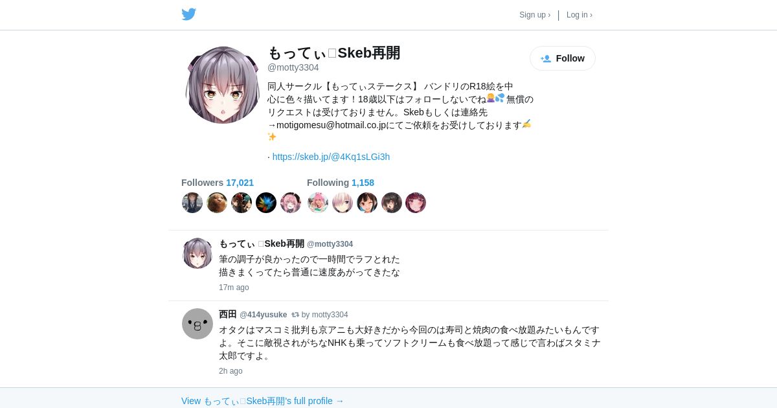The width and height of the screenshot is (777, 408).
Task: Click the Twitter bird logo
Action: point(188,14)
